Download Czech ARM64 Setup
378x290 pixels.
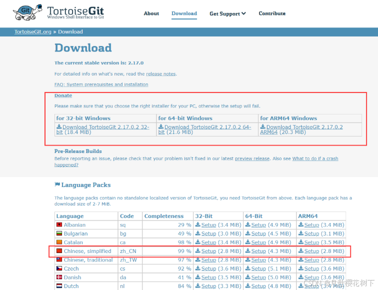(311, 268)
